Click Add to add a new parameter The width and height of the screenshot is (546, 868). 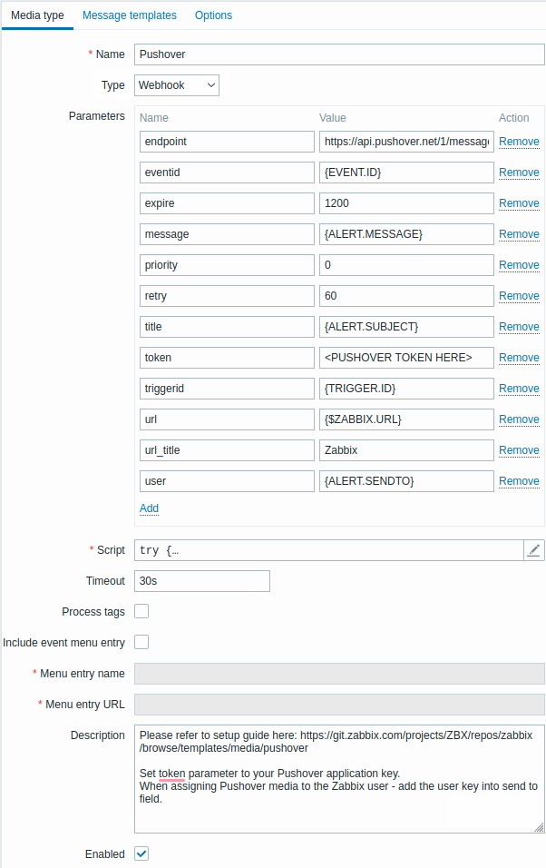(149, 508)
